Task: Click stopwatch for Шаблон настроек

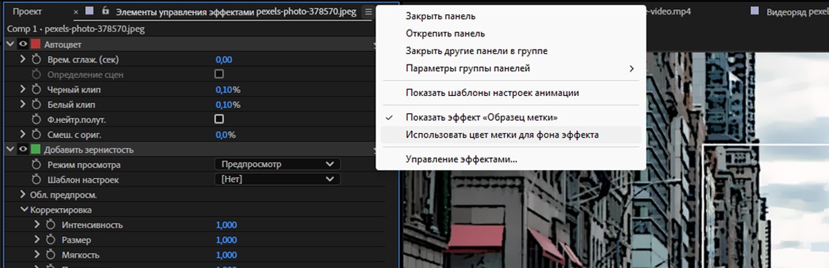Action: click(x=37, y=180)
